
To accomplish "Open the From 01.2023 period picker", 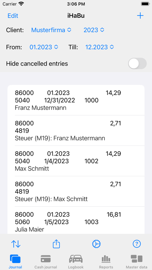I will [44, 47].
